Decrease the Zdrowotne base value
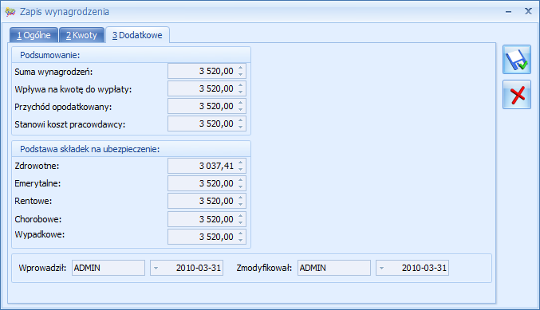This screenshot has height=310, width=540. [x=240, y=170]
